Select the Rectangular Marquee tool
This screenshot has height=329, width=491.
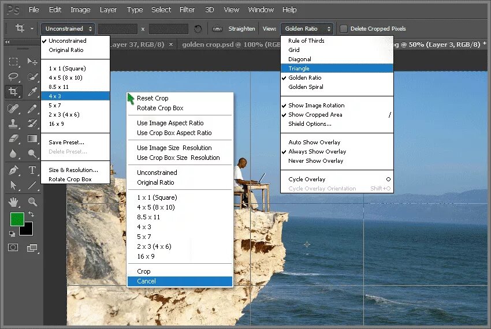coord(13,61)
